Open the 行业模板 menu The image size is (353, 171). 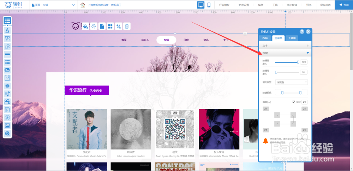[224, 5]
